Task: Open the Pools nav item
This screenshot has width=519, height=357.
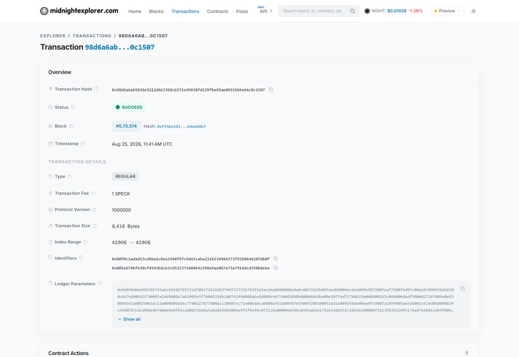Action: [242, 11]
